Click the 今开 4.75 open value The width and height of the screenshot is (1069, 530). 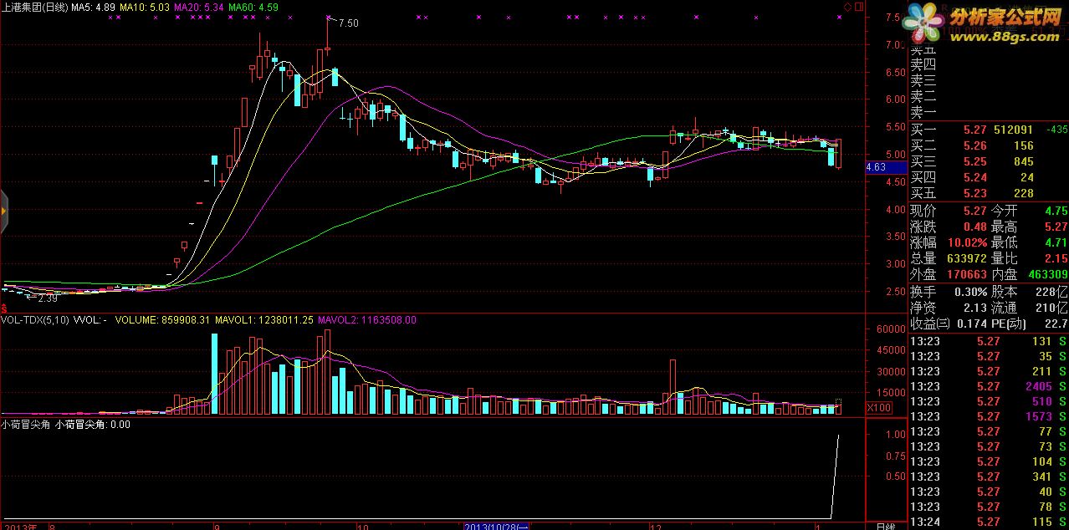click(1057, 211)
